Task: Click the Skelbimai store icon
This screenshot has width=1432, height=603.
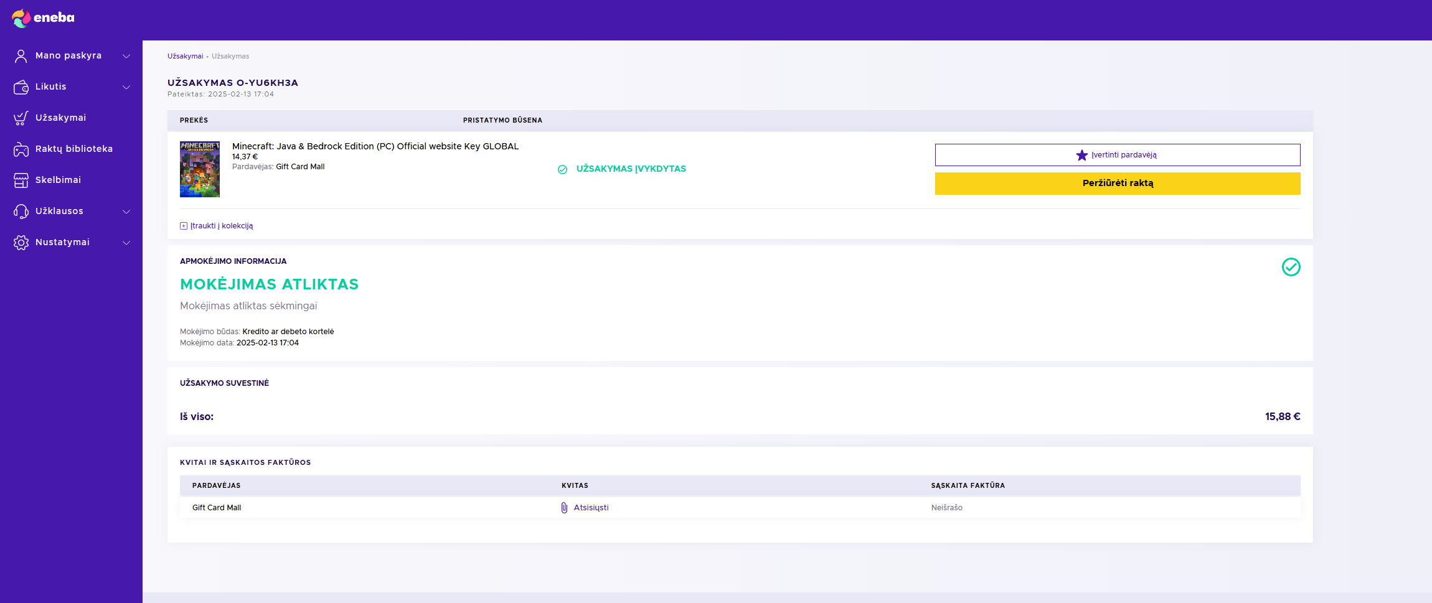Action: coord(21,180)
